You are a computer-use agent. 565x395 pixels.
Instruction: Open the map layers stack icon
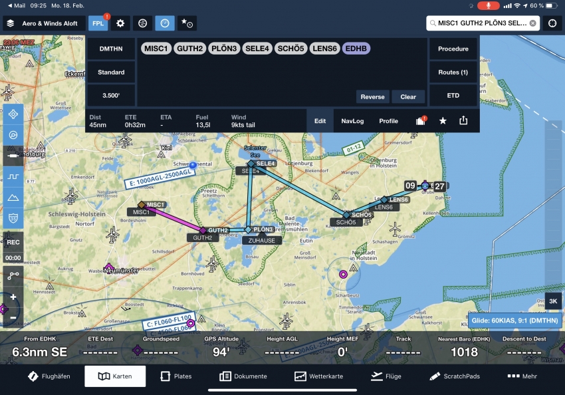[11, 23]
